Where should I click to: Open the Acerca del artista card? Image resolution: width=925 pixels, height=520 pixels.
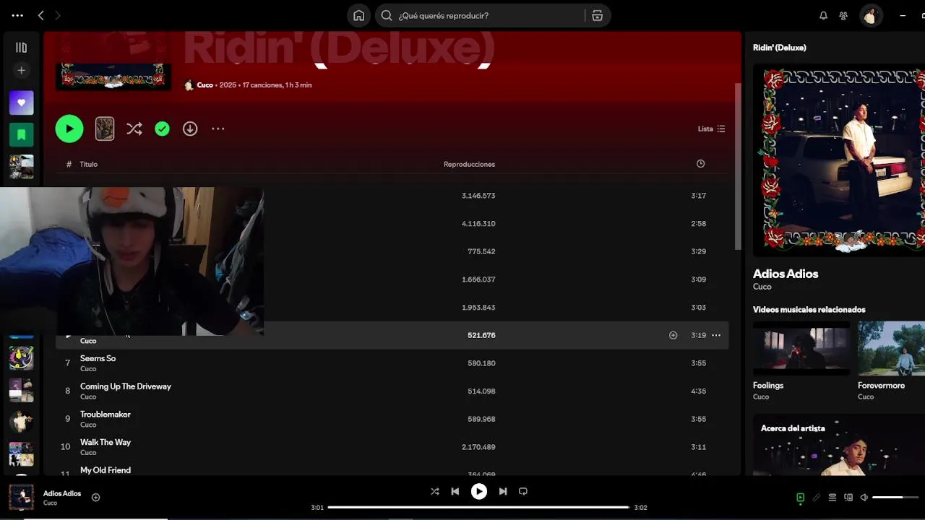839,445
